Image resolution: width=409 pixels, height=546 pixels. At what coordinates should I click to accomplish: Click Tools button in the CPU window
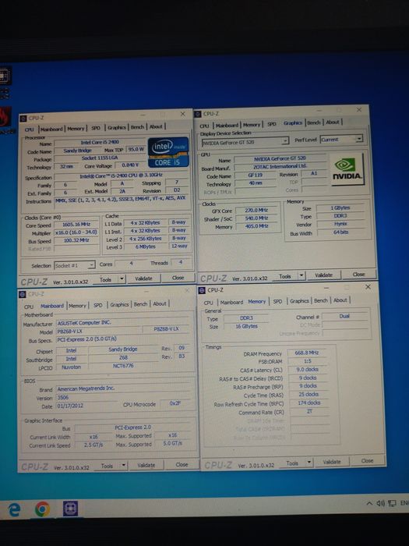[105, 279]
